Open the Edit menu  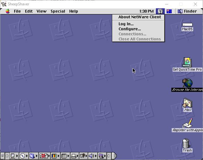[x=29, y=11]
